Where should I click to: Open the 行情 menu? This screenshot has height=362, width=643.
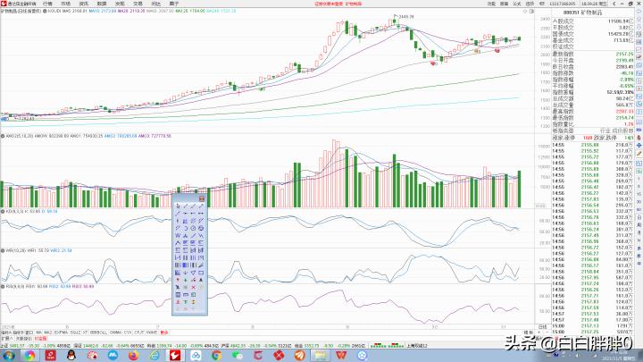point(47,4)
